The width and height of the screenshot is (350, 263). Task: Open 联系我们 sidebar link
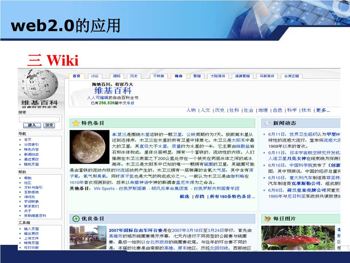[31, 206]
